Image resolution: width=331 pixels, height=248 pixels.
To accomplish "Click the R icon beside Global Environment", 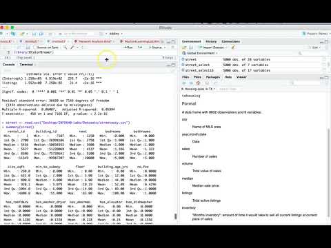I will (x=183, y=53).
